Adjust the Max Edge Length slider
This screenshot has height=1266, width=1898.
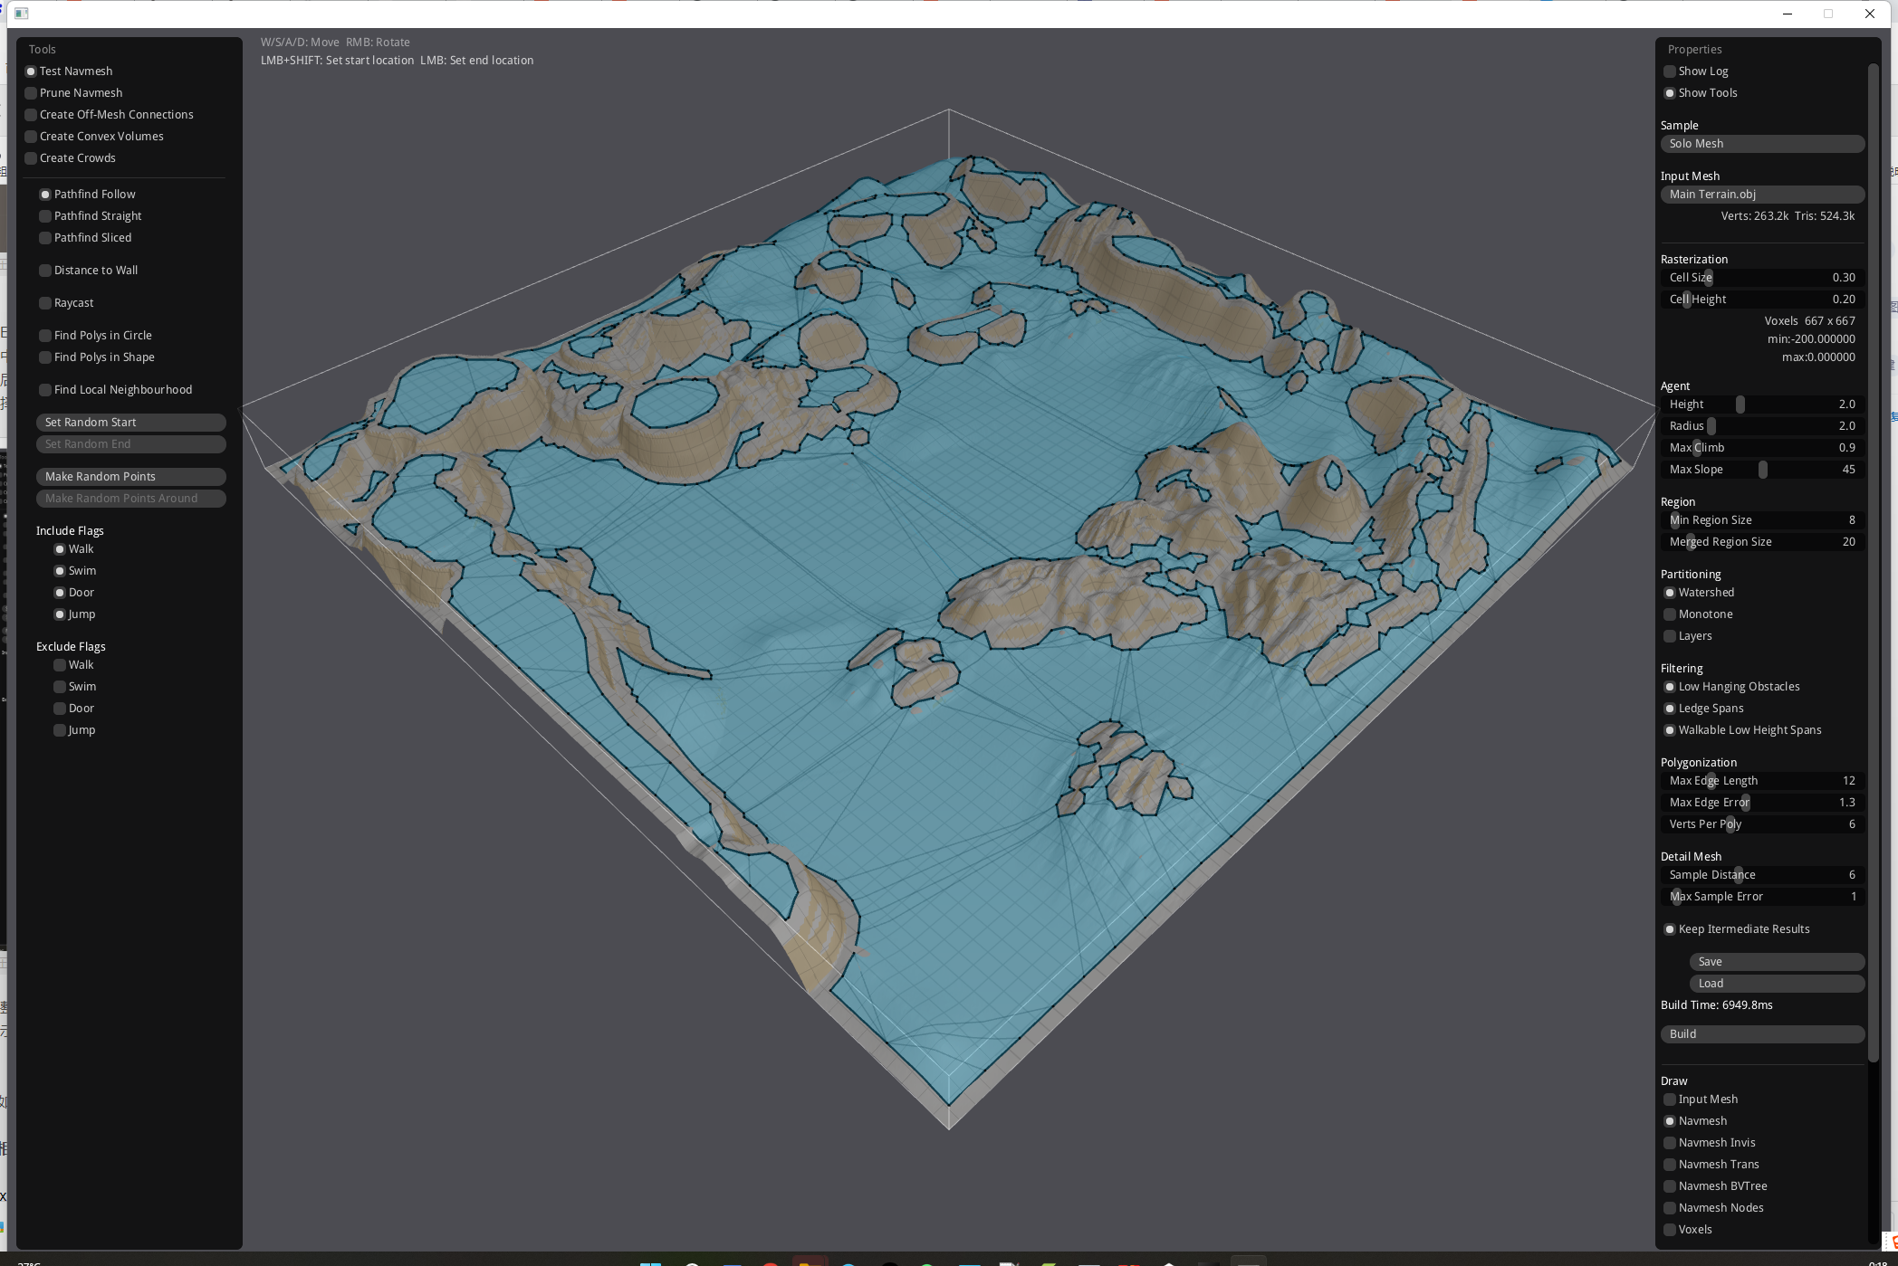(1762, 781)
